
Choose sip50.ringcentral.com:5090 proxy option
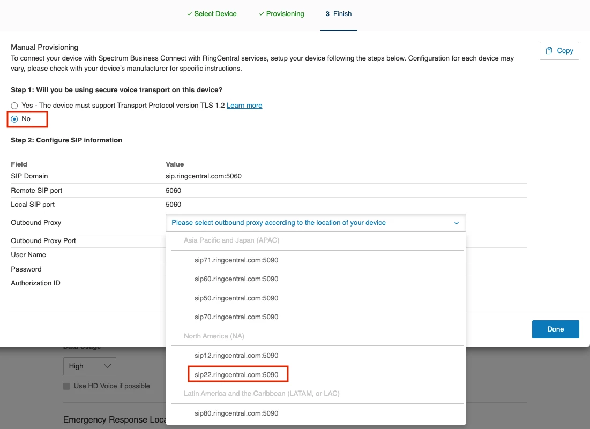pyautogui.click(x=236, y=298)
